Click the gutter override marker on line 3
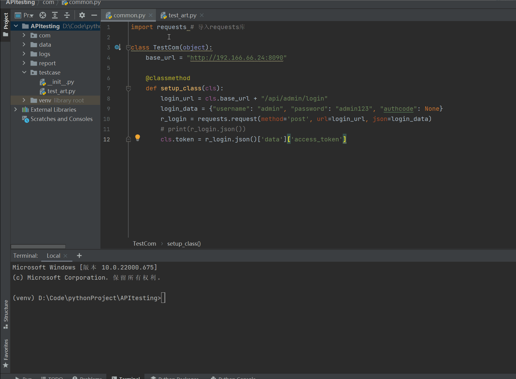Image resolution: width=516 pixels, height=379 pixels. click(117, 47)
